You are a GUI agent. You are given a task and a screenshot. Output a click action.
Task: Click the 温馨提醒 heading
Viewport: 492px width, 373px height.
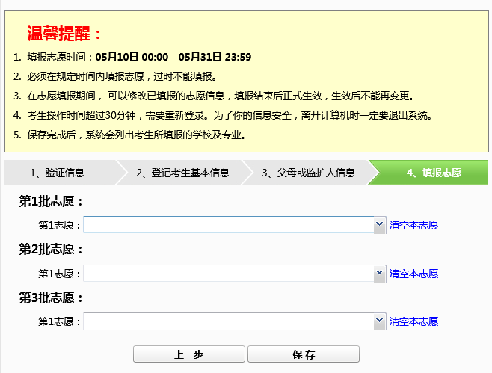tap(64, 34)
